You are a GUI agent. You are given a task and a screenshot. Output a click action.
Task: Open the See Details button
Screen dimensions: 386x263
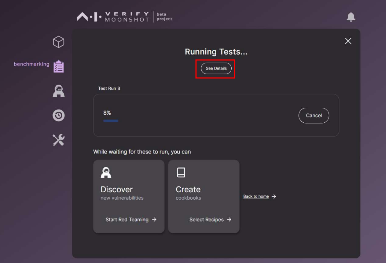coord(216,68)
